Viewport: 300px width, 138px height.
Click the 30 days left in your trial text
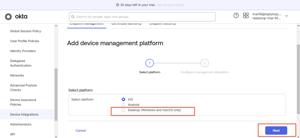138,5
